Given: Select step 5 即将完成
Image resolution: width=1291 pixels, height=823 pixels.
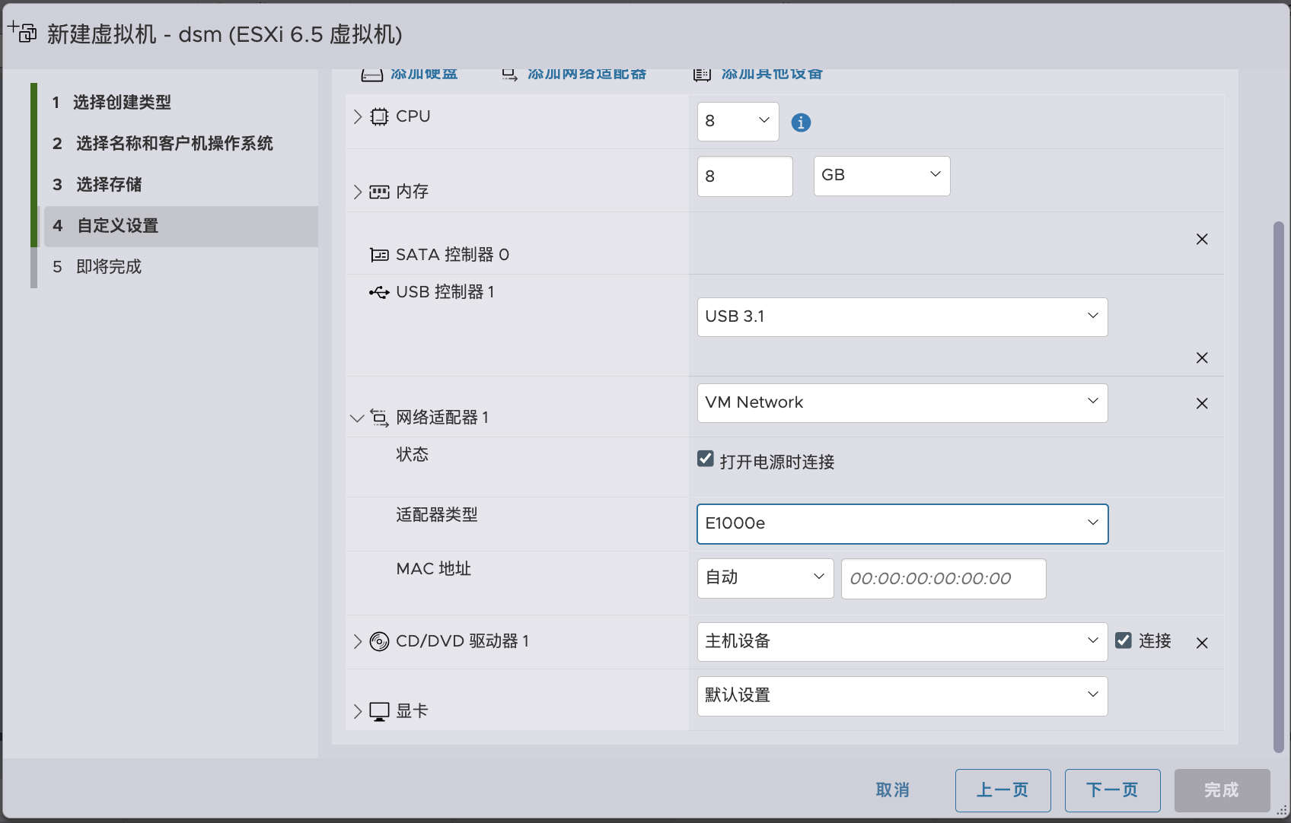Looking at the screenshot, I should [x=180, y=267].
